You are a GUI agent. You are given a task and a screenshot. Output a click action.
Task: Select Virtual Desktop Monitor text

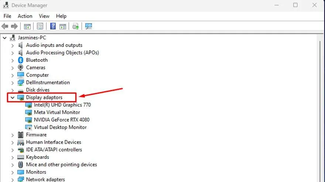coord(60,127)
